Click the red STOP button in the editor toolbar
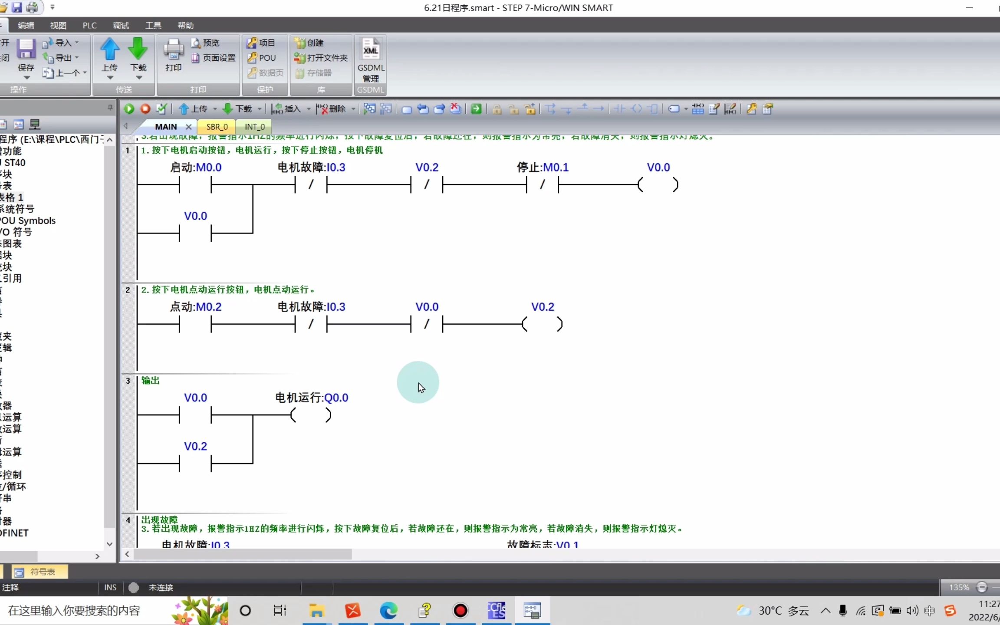1000x625 pixels. pyautogui.click(x=145, y=109)
